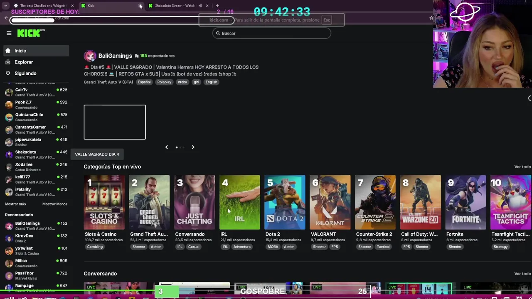The height and width of the screenshot is (299, 532).
Task: Open CairTv channel in sidebar
Action: coord(36,92)
